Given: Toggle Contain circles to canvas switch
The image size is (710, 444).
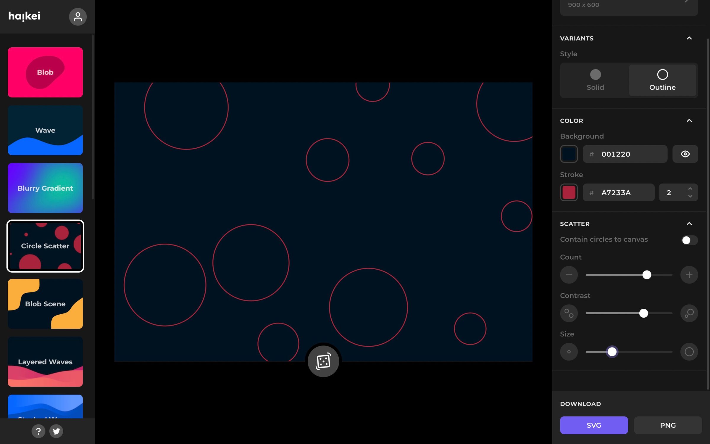Looking at the screenshot, I should [x=689, y=240].
